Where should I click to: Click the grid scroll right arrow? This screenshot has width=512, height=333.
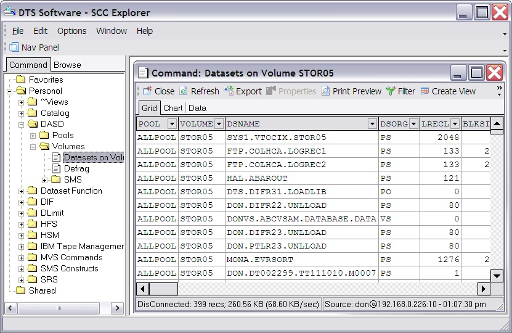click(484, 289)
